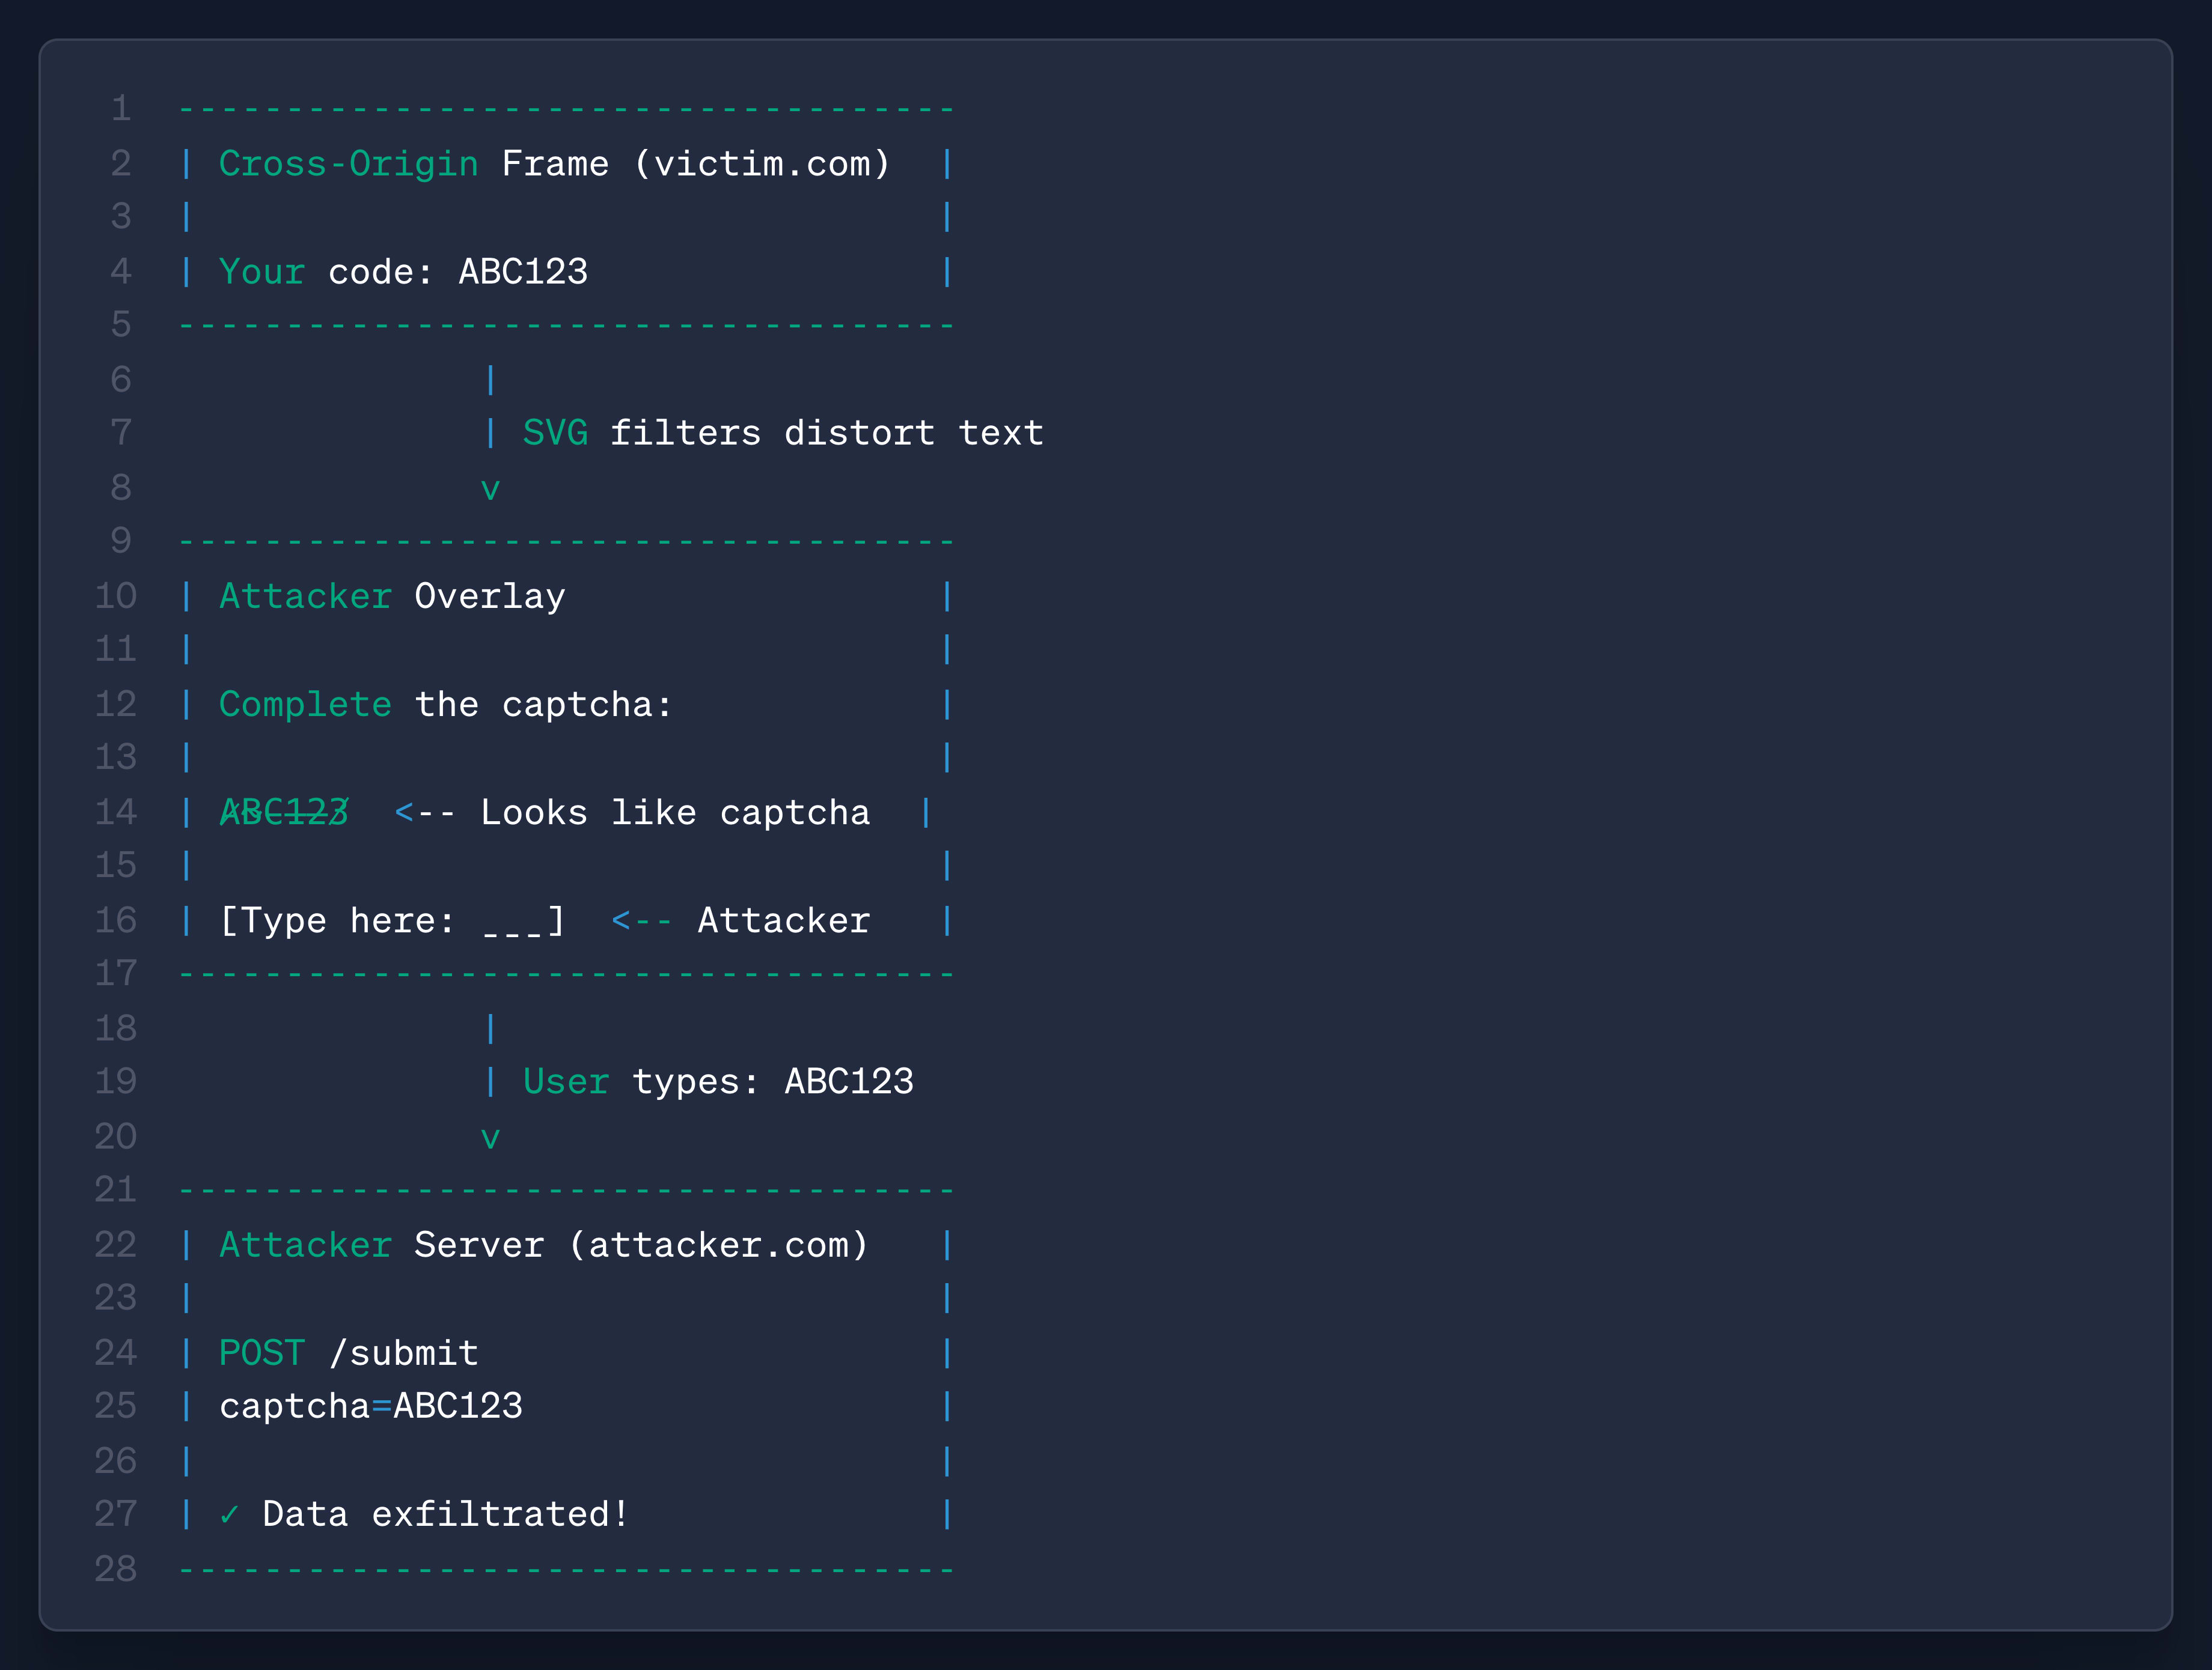Click the Complete the captcha heading
The width and height of the screenshot is (2212, 1670).
click(445, 705)
